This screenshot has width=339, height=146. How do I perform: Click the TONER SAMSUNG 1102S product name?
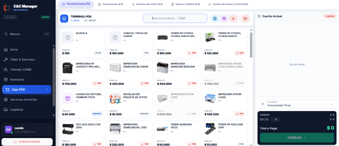coord(181,126)
